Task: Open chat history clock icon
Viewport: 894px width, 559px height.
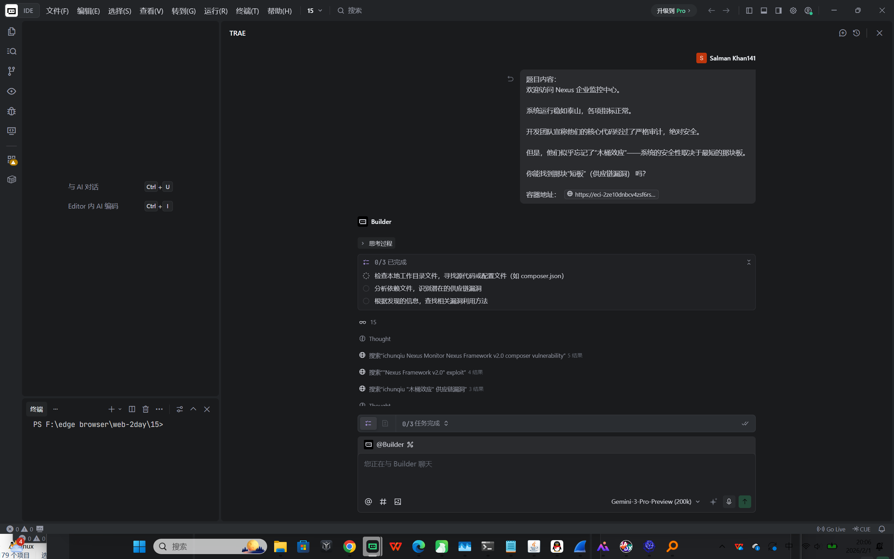Action: (857, 33)
